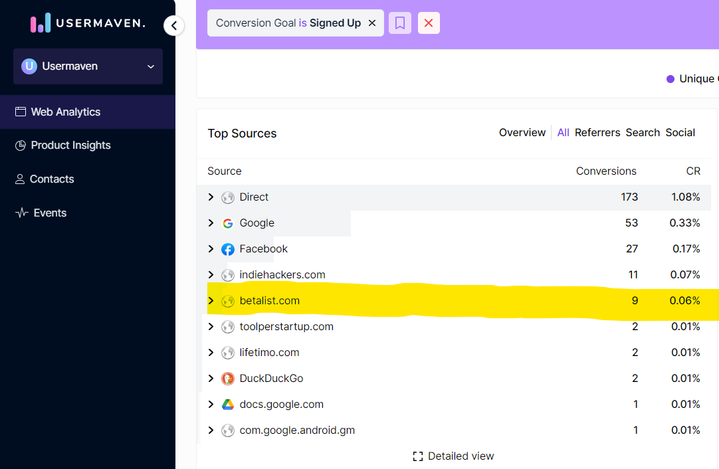This screenshot has height=469, width=719.
Task: Select the indiehackers.com source name
Action: (282, 275)
